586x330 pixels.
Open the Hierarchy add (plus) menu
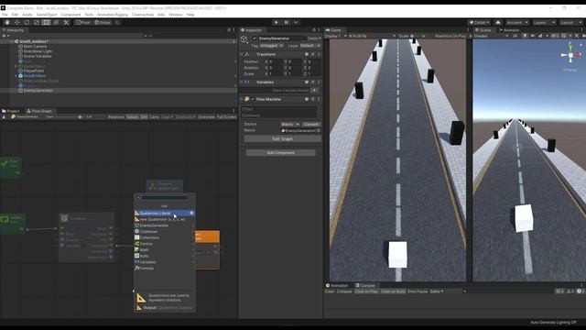pos(5,36)
